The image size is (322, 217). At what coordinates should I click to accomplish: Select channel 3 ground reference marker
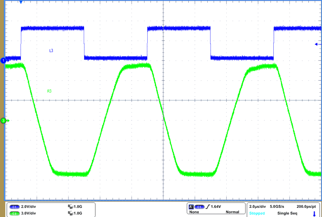click(4, 120)
